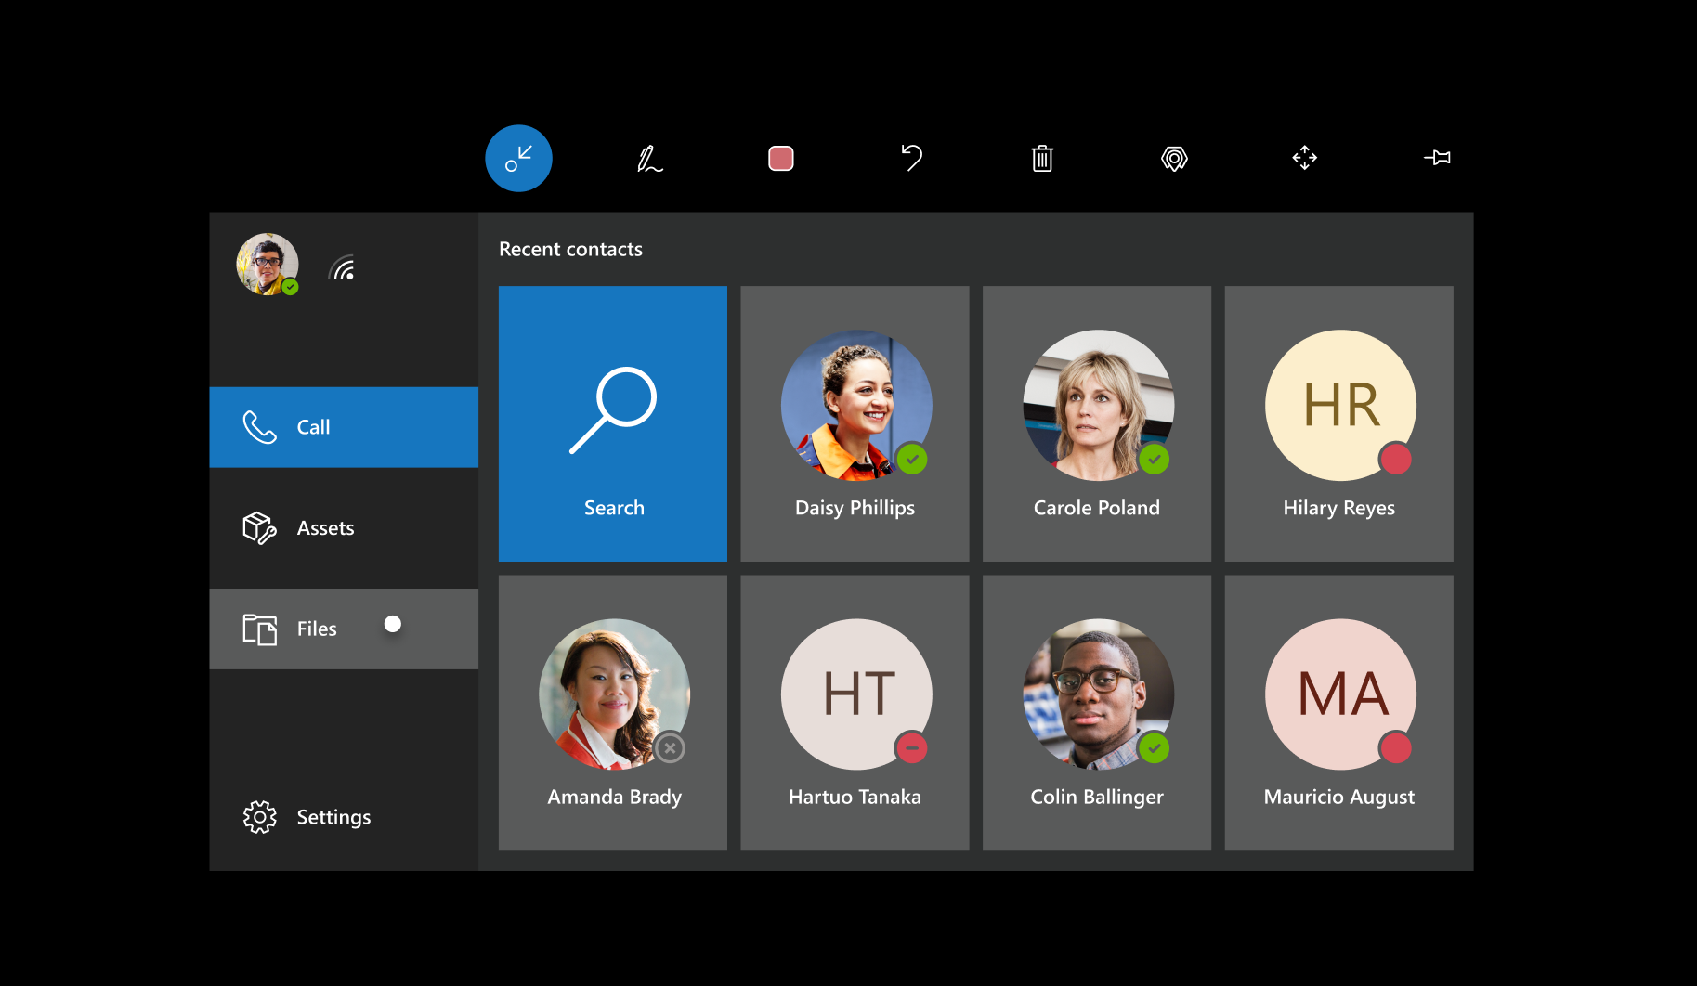This screenshot has height=986, width=1697.
Task: Click the wireless projection icon beside the profile picture
Action: [x=343, y=267]
